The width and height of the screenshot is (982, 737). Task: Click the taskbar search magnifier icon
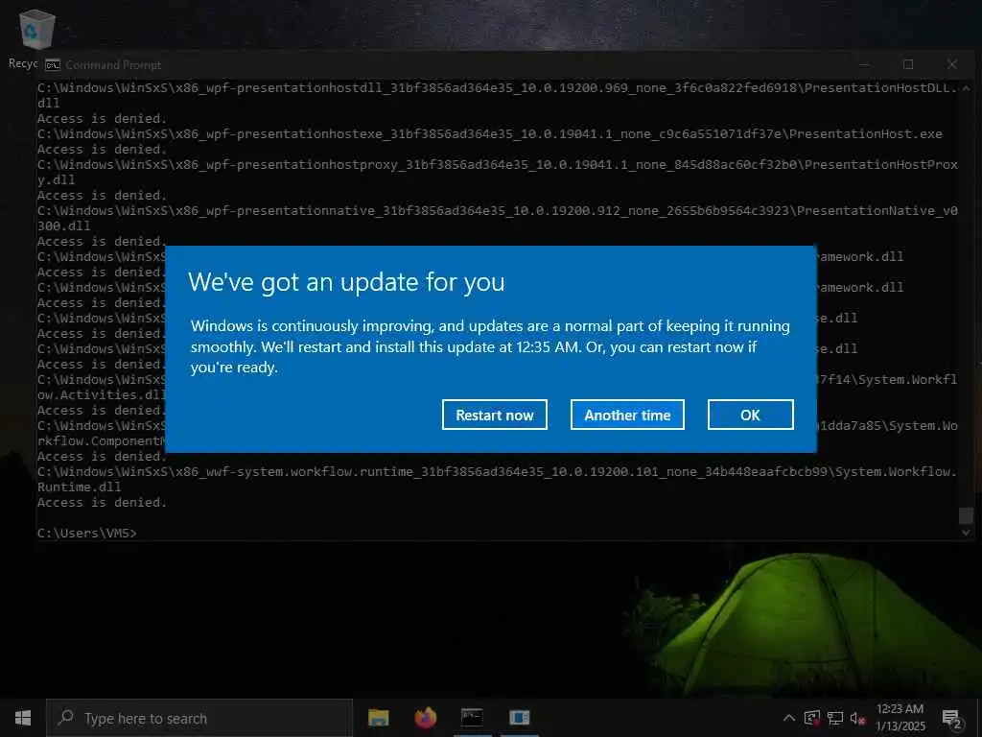(66, 717)
